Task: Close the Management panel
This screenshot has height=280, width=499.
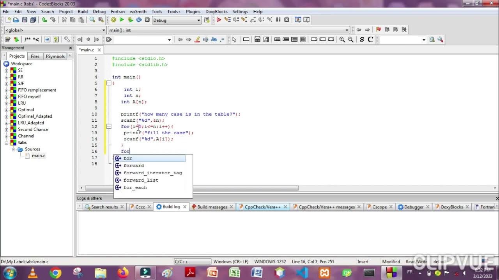Action: click(x=71, y=48)
